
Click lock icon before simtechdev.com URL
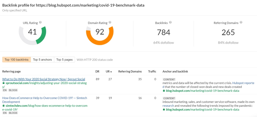coord(4,106)
